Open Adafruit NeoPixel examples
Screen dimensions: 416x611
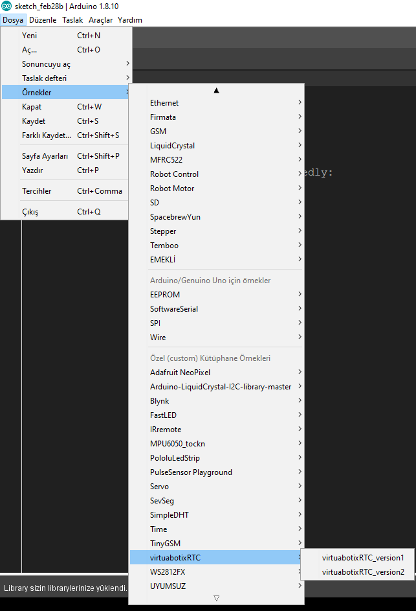(x=216, y=373)
